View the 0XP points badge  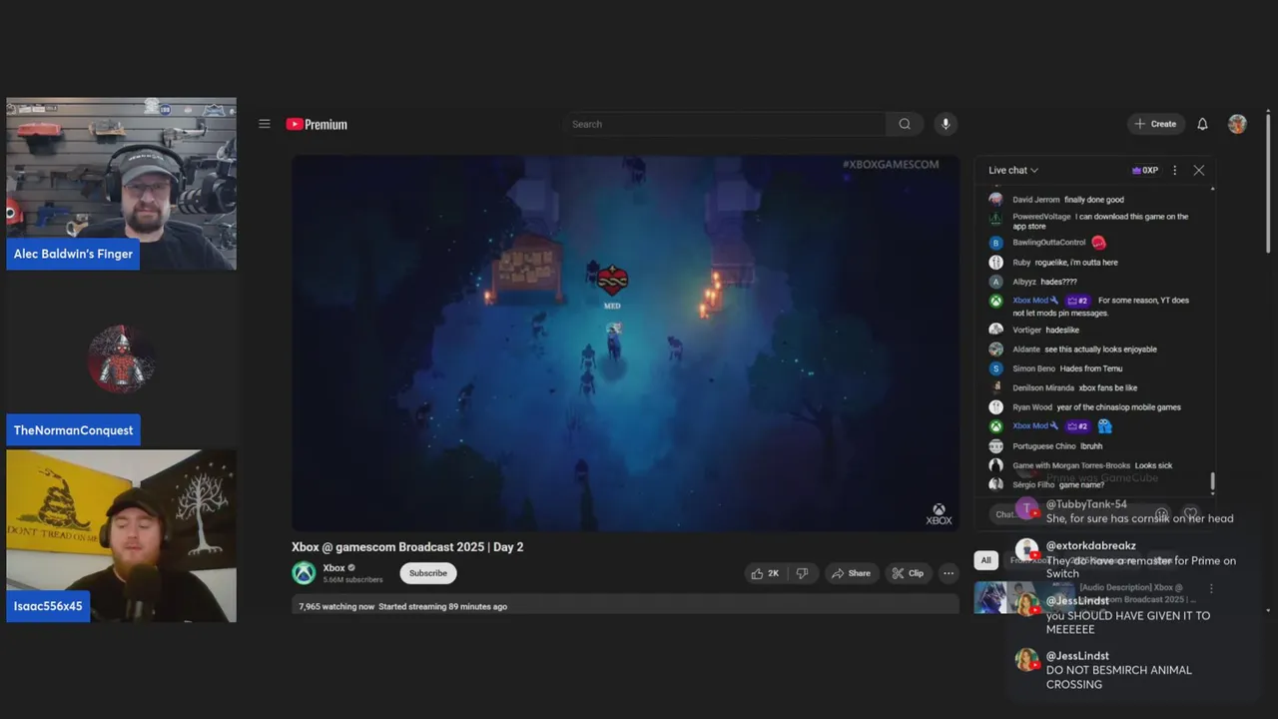click(x=1145, y=171)
